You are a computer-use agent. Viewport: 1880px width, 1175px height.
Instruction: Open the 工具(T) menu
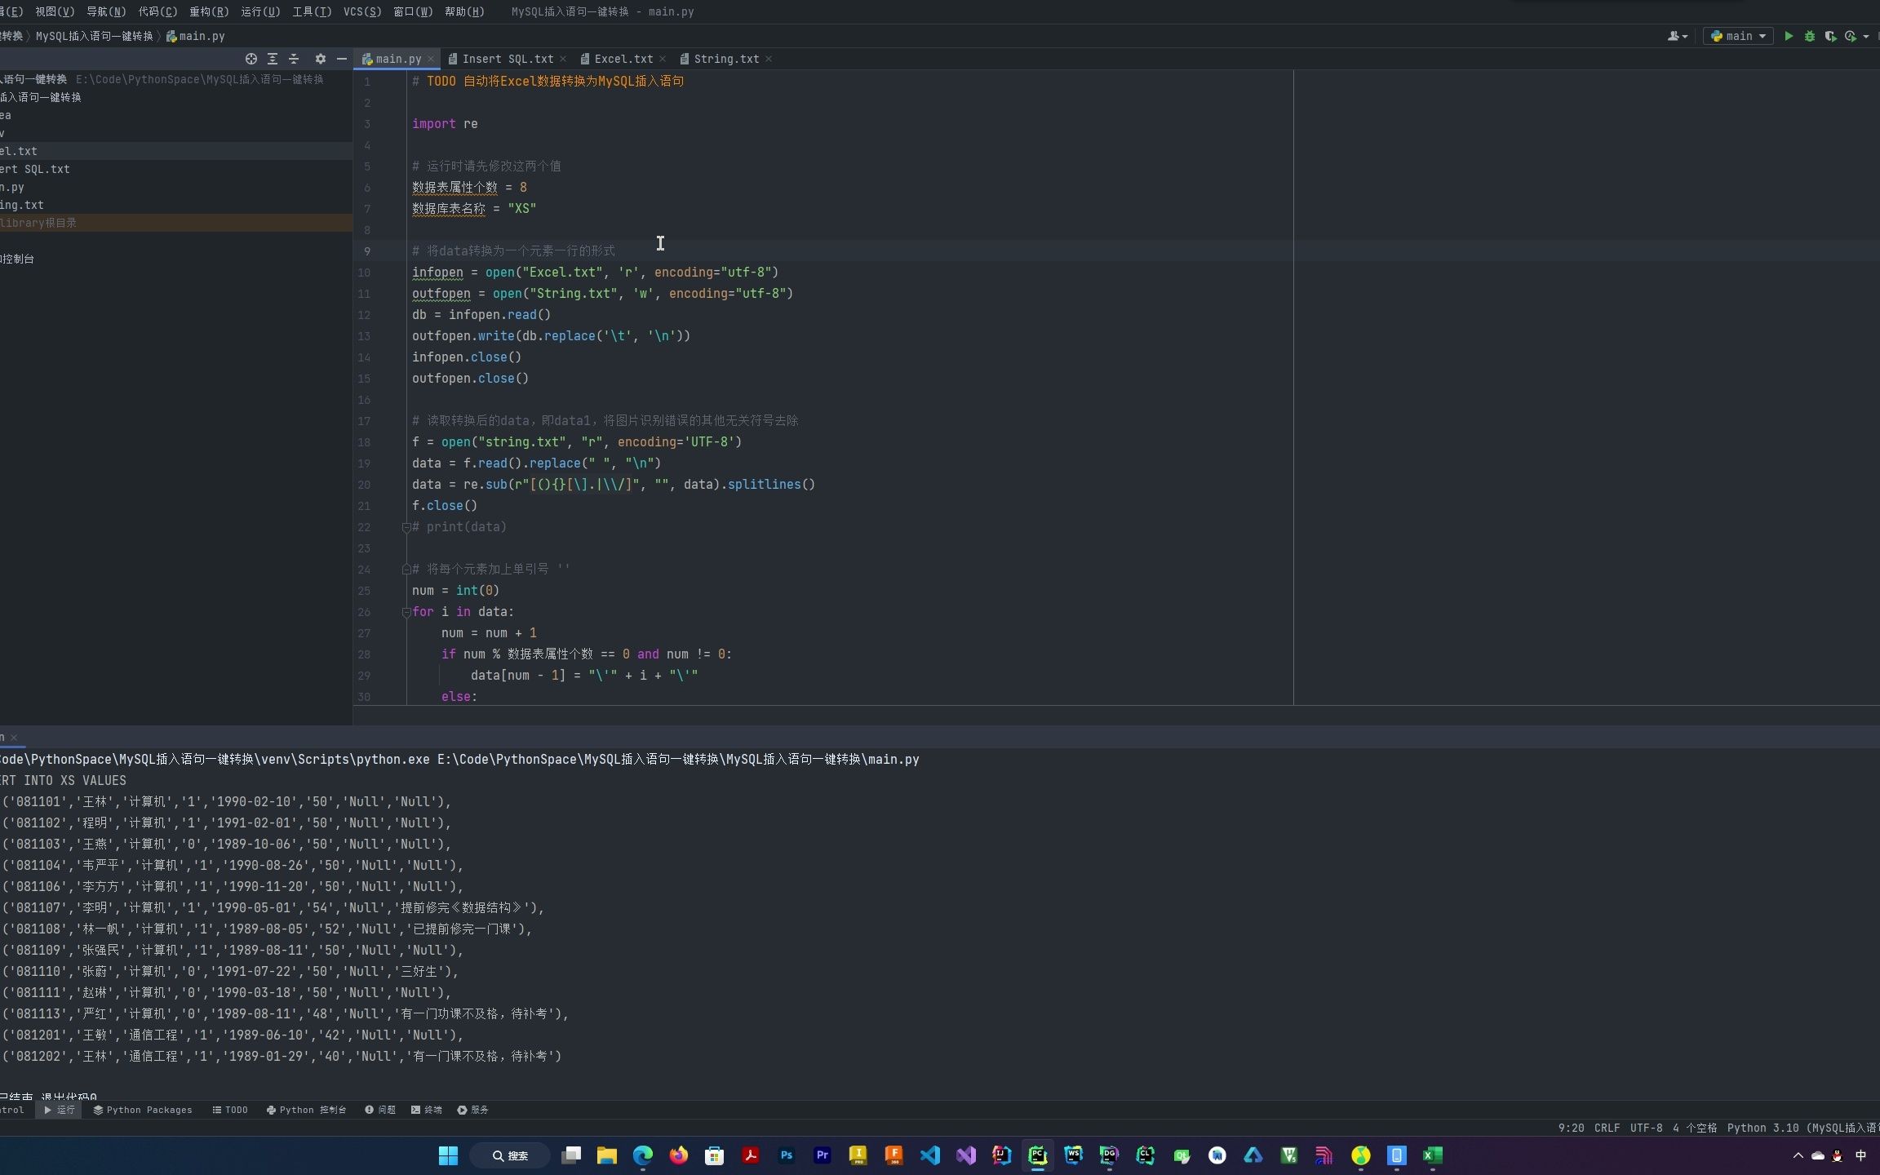pos(311,11)
